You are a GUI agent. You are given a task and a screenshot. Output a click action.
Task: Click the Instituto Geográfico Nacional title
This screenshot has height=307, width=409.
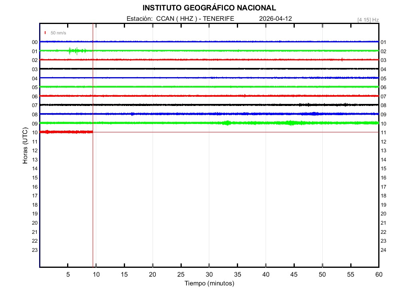tap(209, 8)
